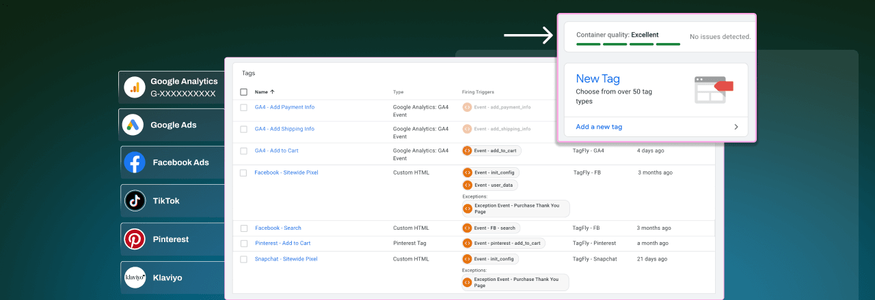Click the Pinterest logo icon
The width and height of the screenshot is (875, 300).
135,239
